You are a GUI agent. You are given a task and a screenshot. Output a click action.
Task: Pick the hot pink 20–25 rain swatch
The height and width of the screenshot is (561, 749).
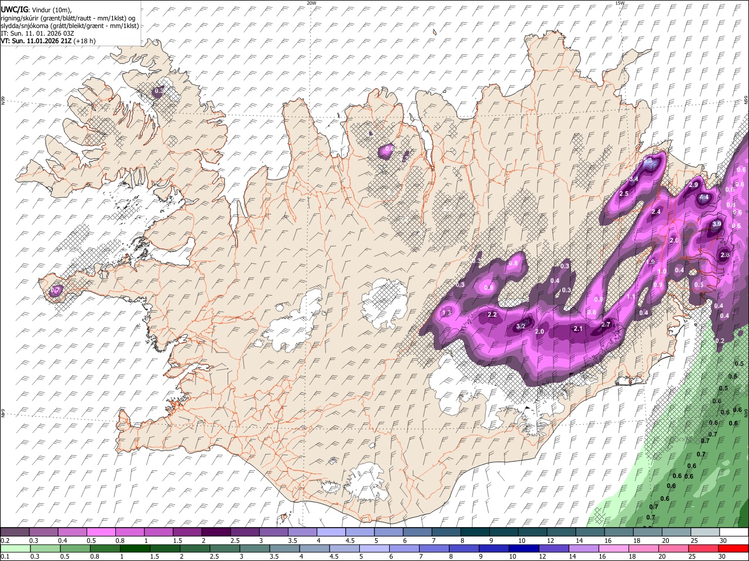[x=673, y=548]
